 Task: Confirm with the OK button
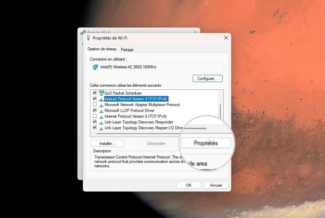coord(189,185)
